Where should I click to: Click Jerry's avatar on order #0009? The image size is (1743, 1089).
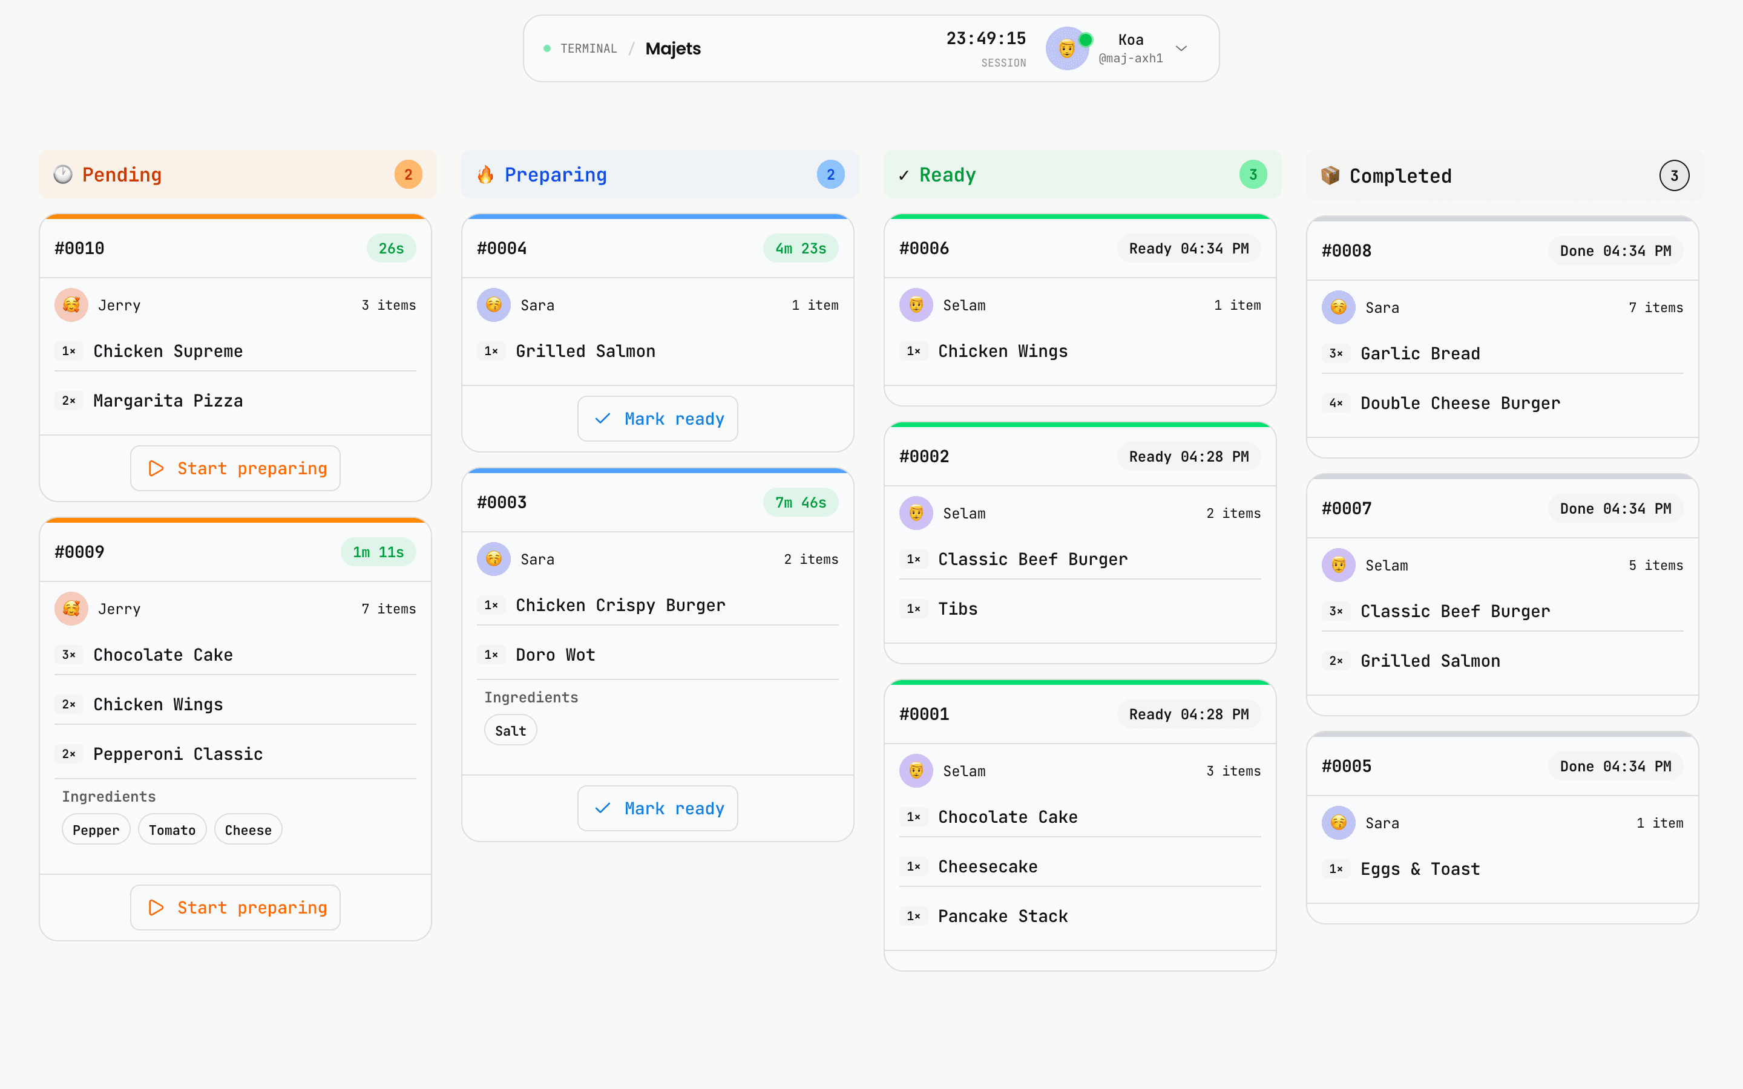pos(71,609)
